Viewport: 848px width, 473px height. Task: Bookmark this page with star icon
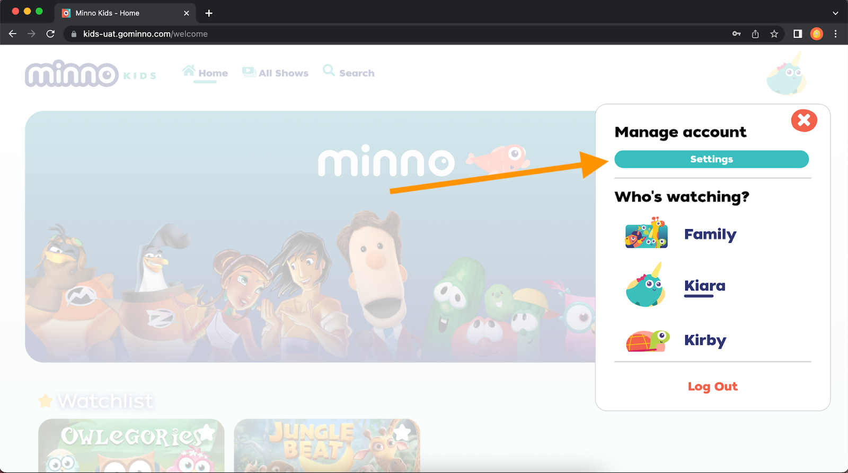pos(774,34)
